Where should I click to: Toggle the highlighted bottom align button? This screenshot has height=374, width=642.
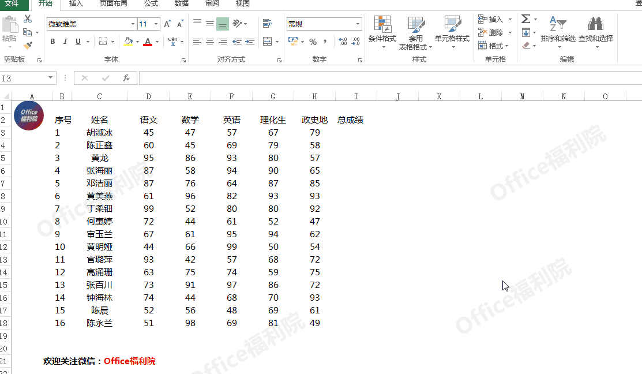pos(222,24)
